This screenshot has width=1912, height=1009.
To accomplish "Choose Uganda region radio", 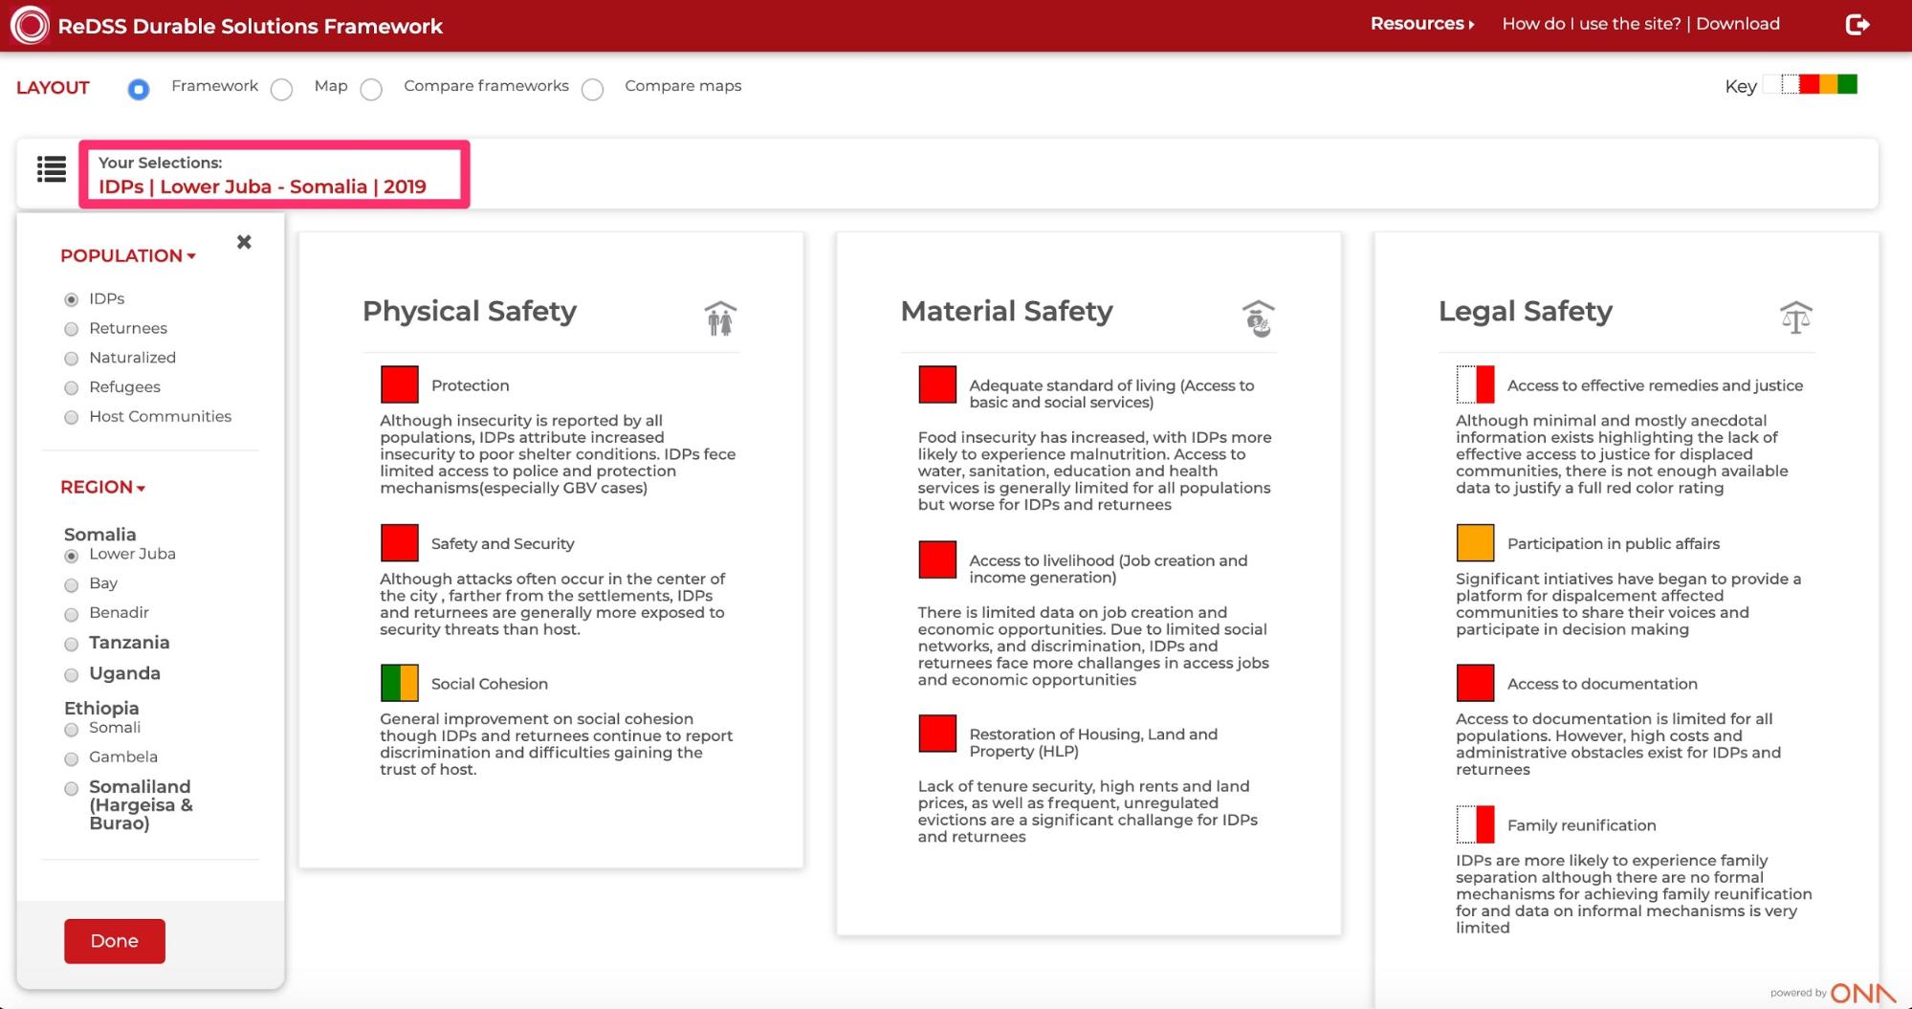I will pos(71,675).
